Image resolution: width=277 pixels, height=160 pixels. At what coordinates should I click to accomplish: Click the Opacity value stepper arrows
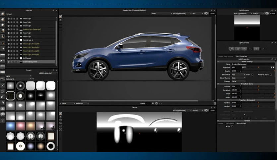pos(240,71)
